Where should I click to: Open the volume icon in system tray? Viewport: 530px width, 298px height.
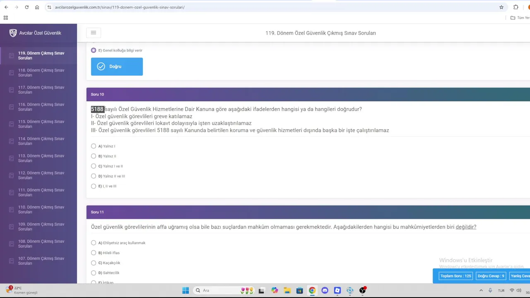point(519,291)
